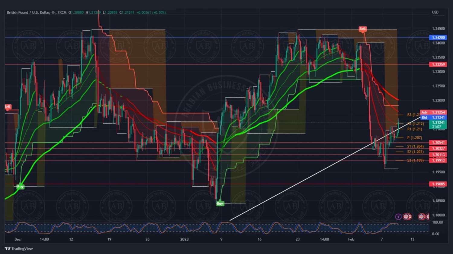Click the S3 (1.199) pivot label
Image resolution: width=453 pixels, height=254 pixels.
point(415,160)
